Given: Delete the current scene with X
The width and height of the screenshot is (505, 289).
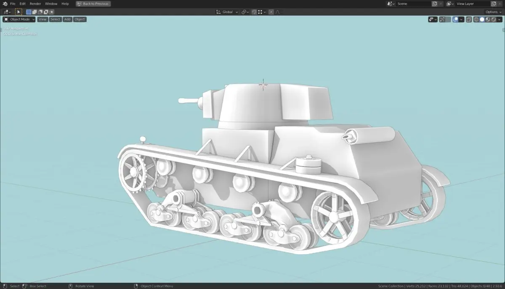Looking at the screenshot, I should pyautogui.click(x=441, y=4).
